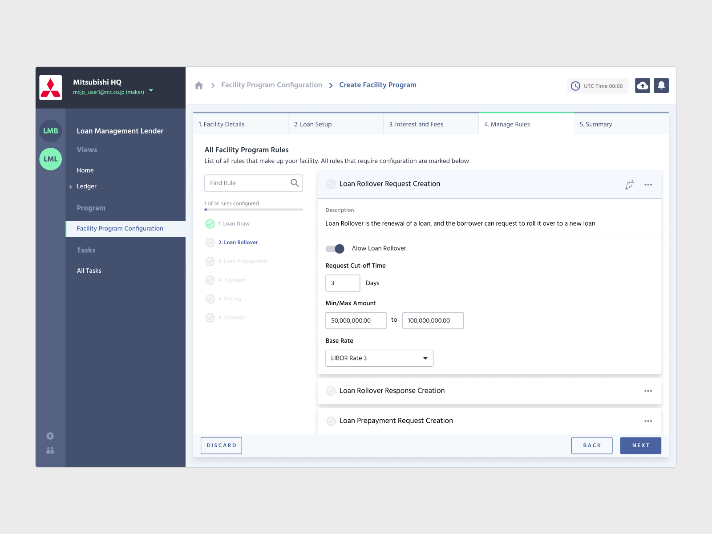Click the home breadcrumb icon
Image resolution: width=712 pixels, height=534 pixels.
pyautogui.click(x=198, y=85)
